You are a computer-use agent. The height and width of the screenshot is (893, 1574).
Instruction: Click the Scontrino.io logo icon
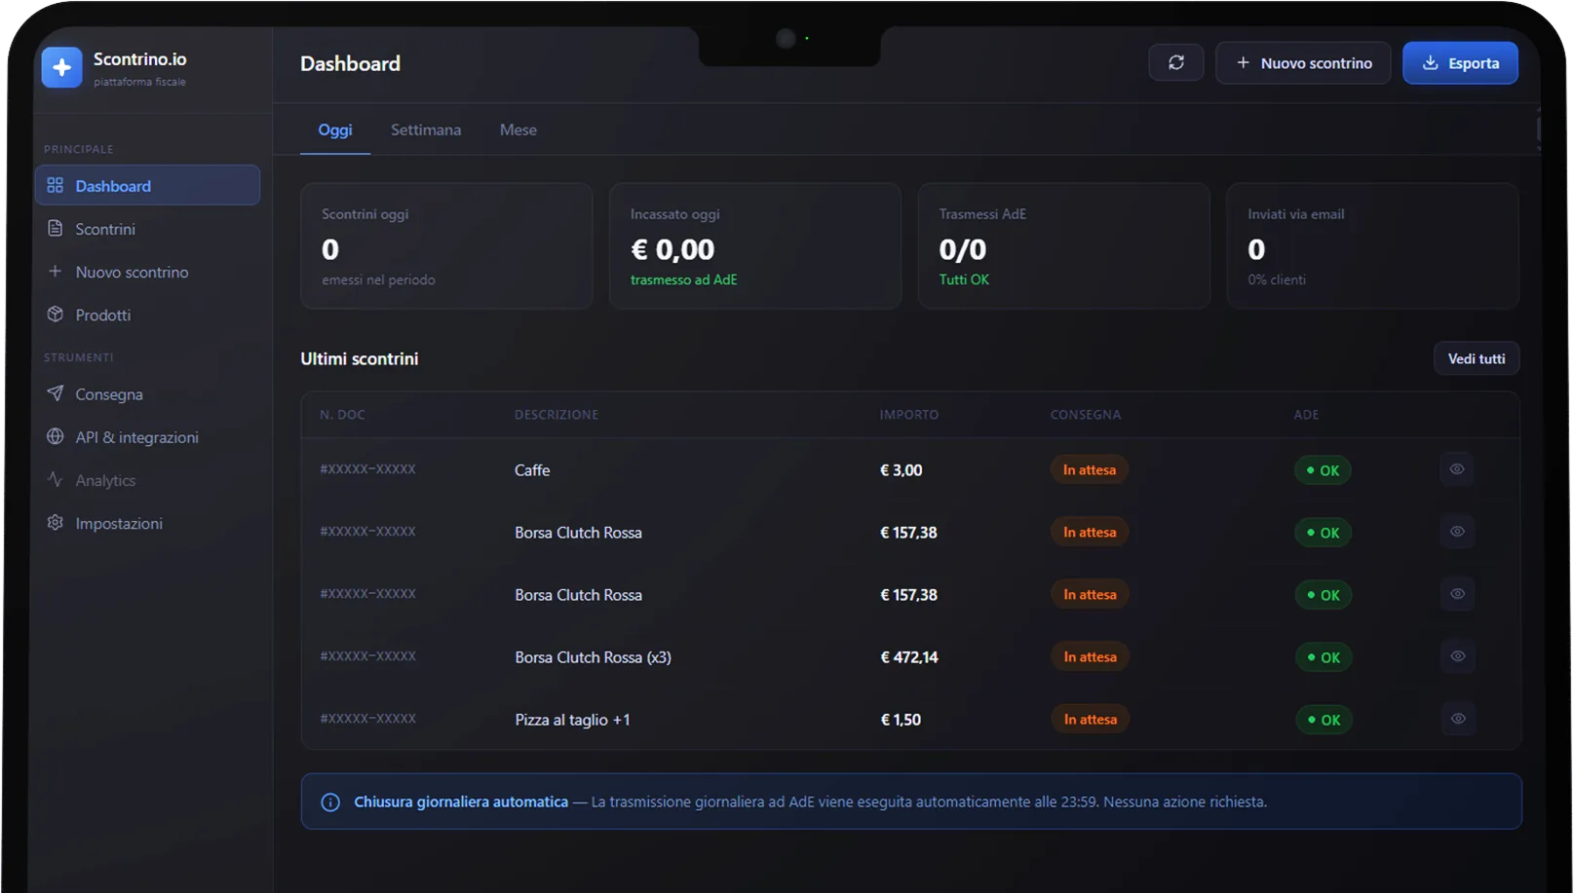pyautogui.click(x=62, y=67)
